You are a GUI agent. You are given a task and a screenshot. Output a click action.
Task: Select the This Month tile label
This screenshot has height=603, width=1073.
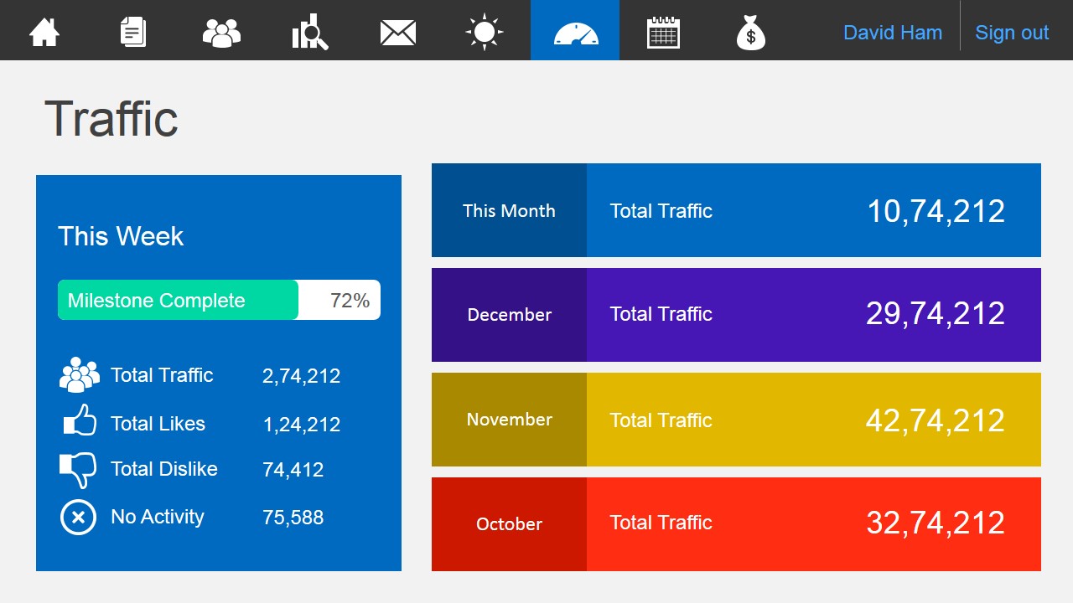pos(509,210)
